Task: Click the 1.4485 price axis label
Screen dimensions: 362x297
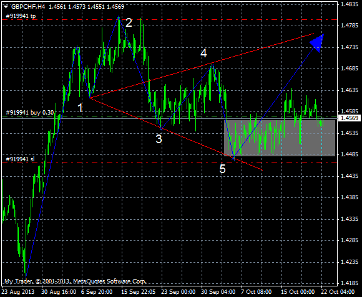Action: 350,154
